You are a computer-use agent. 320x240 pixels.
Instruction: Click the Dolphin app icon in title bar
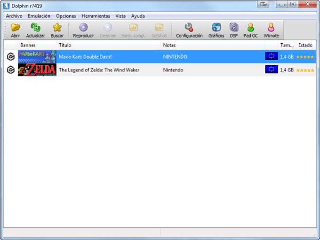[x=6, y=6]
